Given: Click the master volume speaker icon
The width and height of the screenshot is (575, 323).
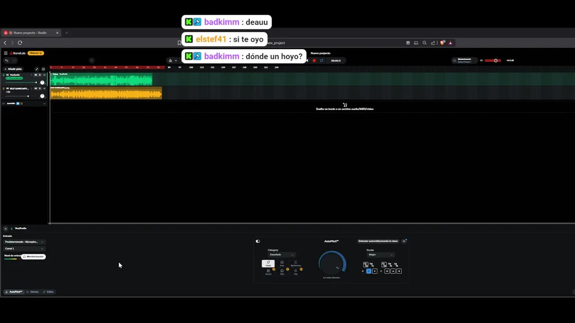Looking at the screenshot, I should pyautogui.click(x=481, y=61).
